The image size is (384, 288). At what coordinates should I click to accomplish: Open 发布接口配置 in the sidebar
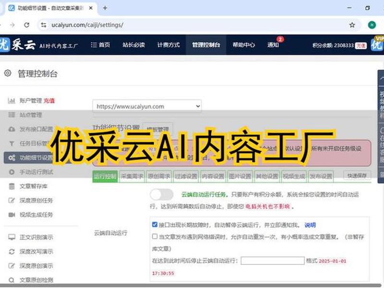(36, 129)
